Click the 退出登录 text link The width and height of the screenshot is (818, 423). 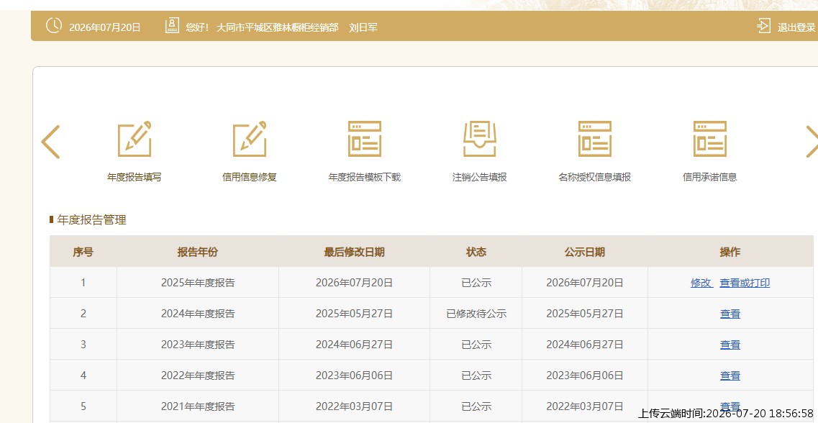pyautogui.click(x=796, y=27)
